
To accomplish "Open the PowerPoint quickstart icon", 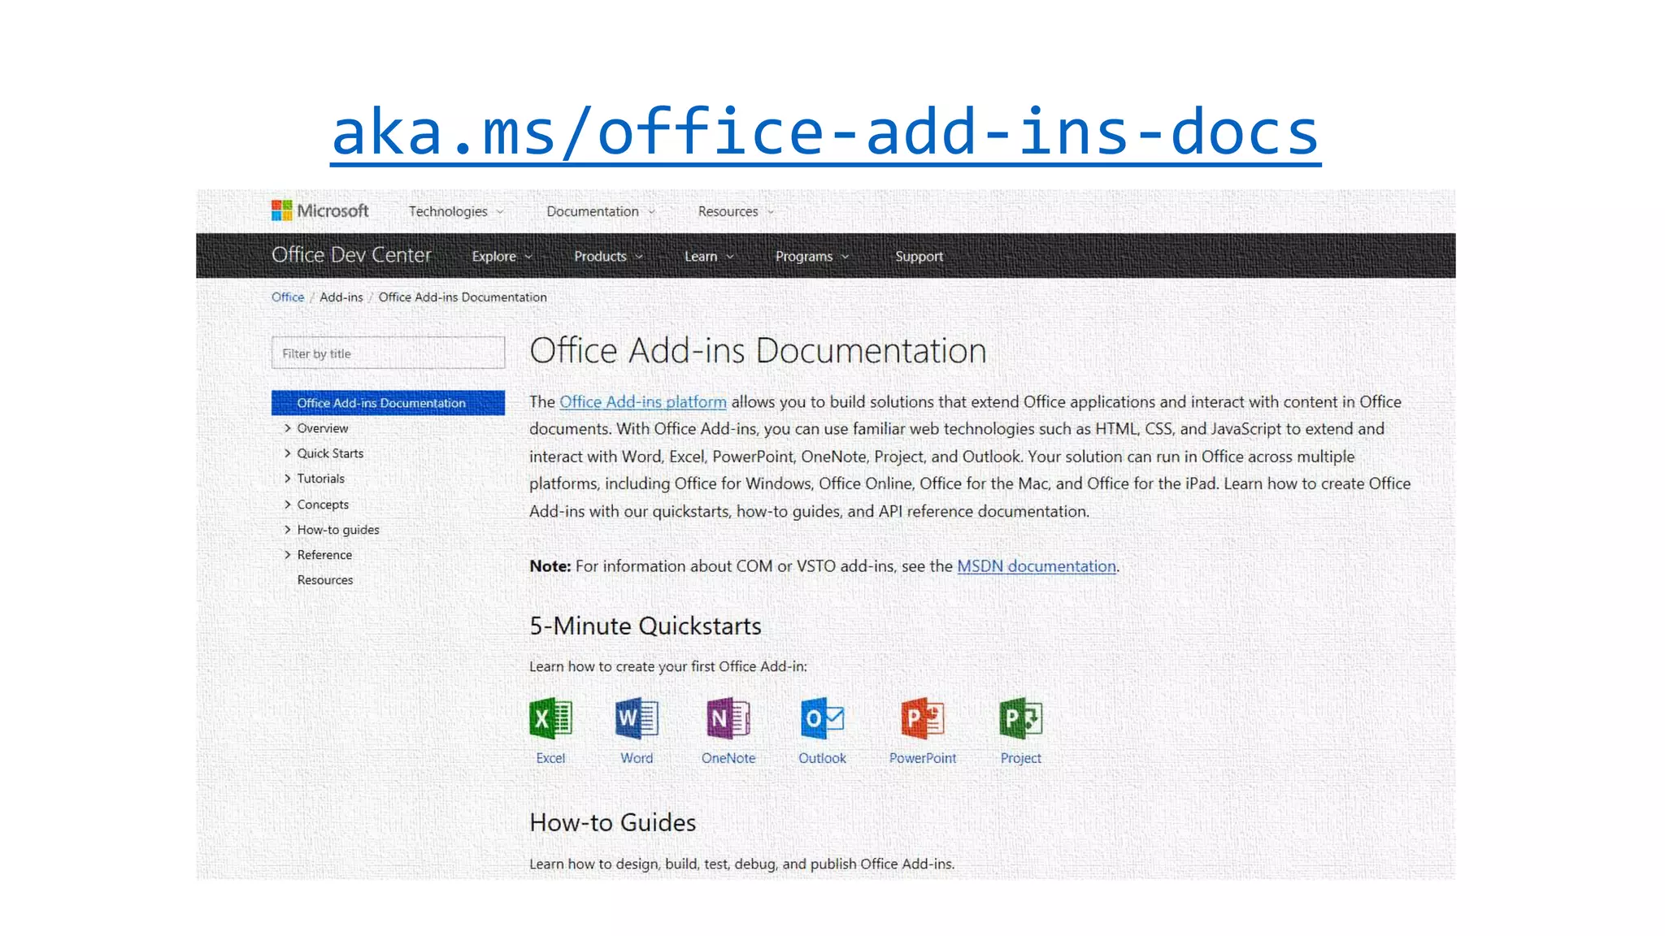I will click(x=922, y=718).
